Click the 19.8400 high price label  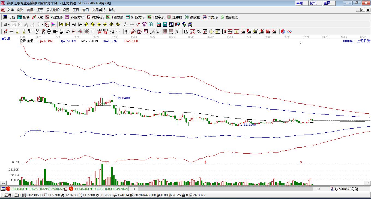pos(124,98)
